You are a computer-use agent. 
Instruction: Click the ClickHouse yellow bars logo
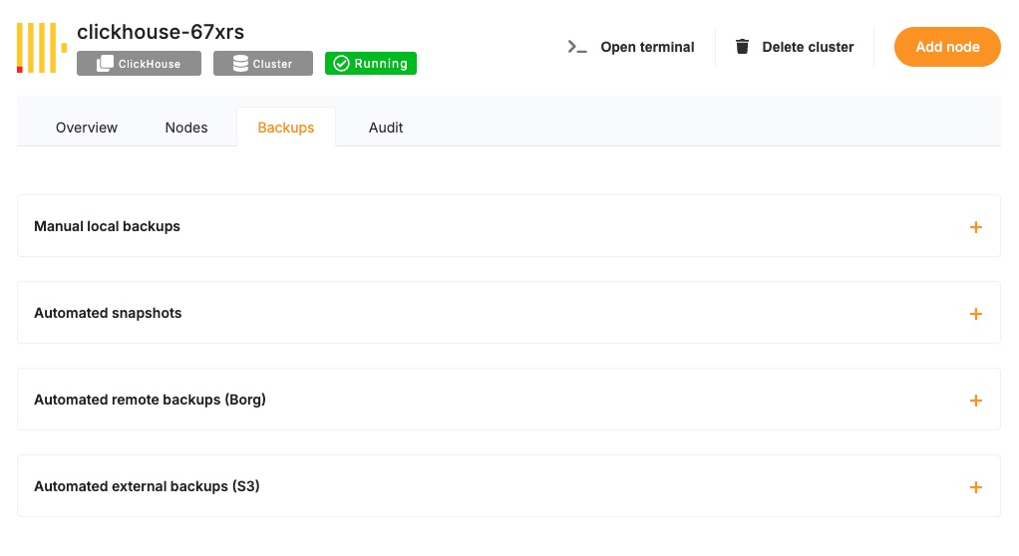click(41, 48)
